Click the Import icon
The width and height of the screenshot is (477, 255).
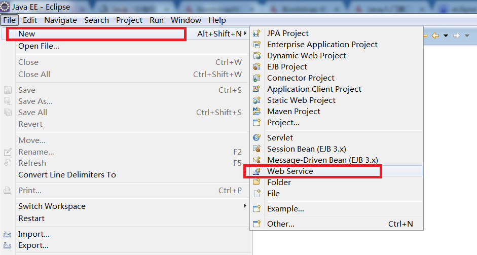(x=7, y=234)
